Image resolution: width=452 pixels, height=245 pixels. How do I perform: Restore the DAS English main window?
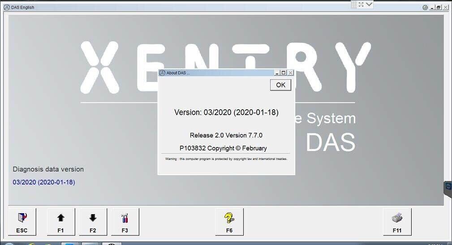coord(439,8)
